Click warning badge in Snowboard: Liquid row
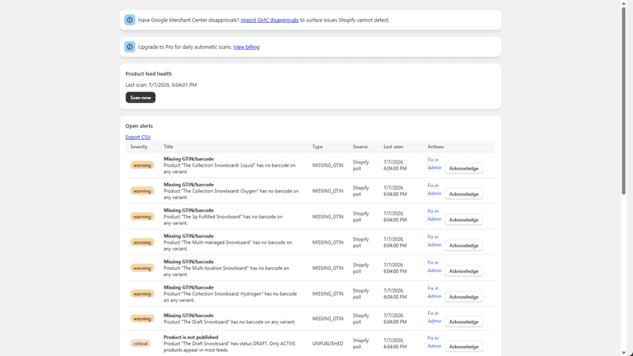Viewport: 633px width, 356px height. (142, 165)
